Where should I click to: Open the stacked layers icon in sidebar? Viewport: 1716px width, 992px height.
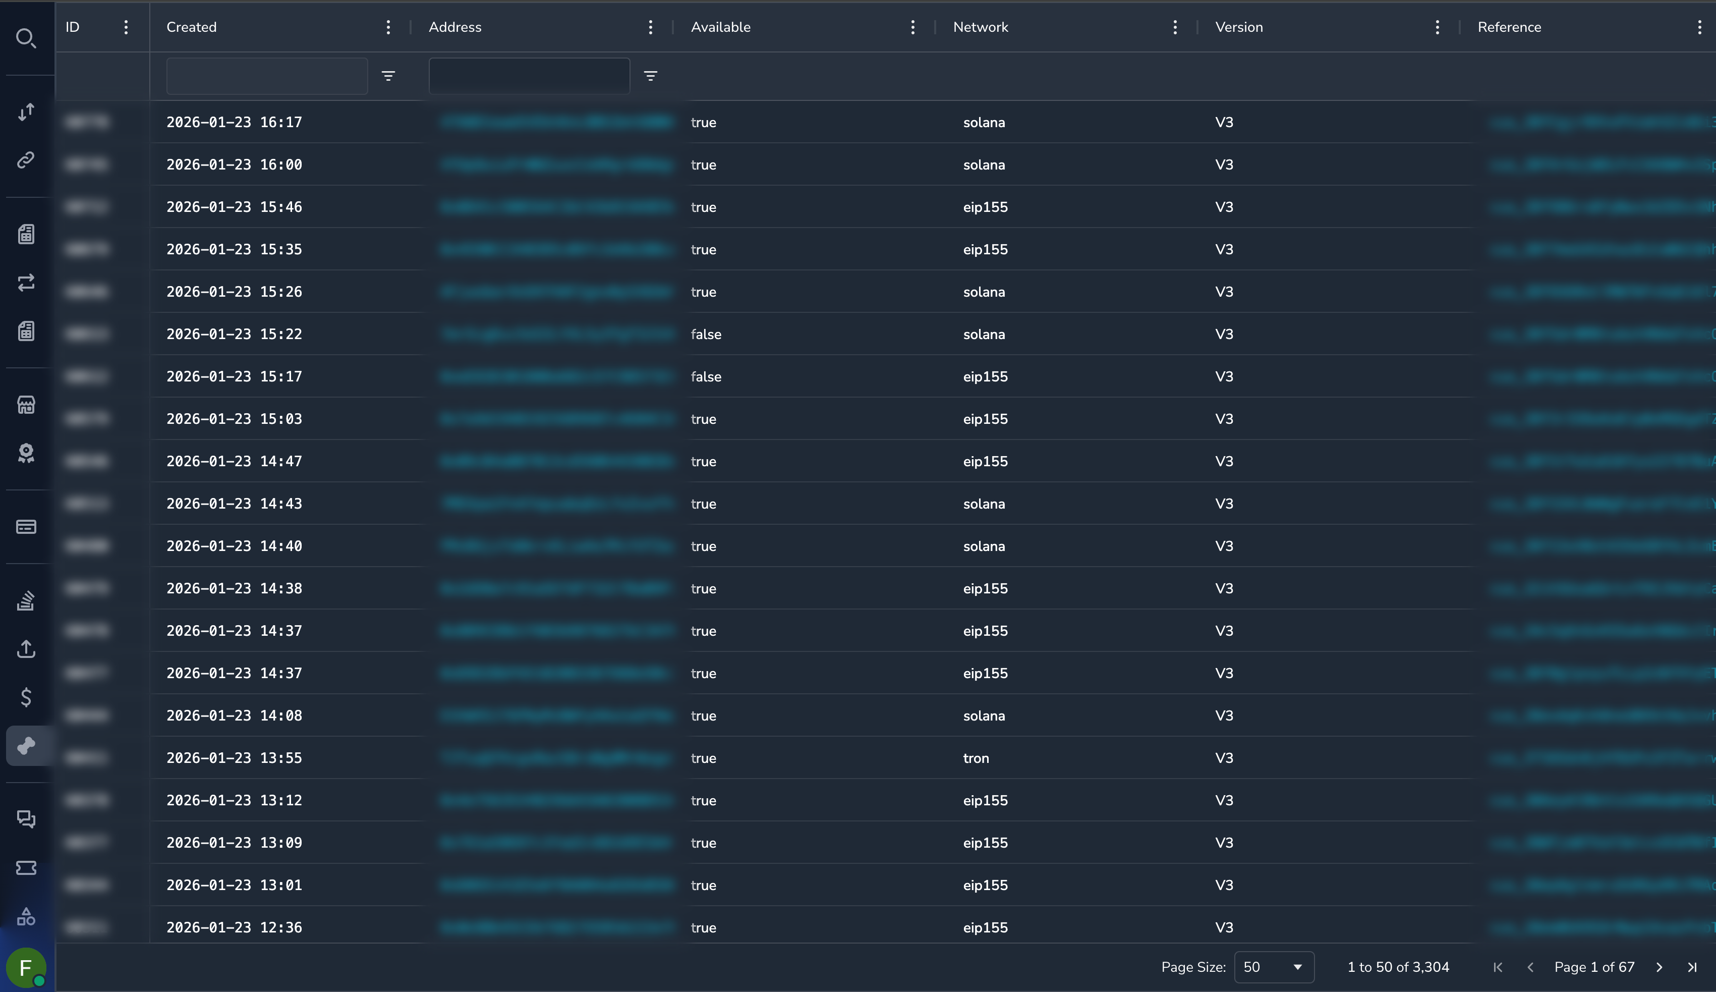coord(26,600)
